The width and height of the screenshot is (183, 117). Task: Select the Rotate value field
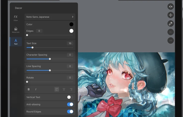pyautogui.click(x=70, y=78)
